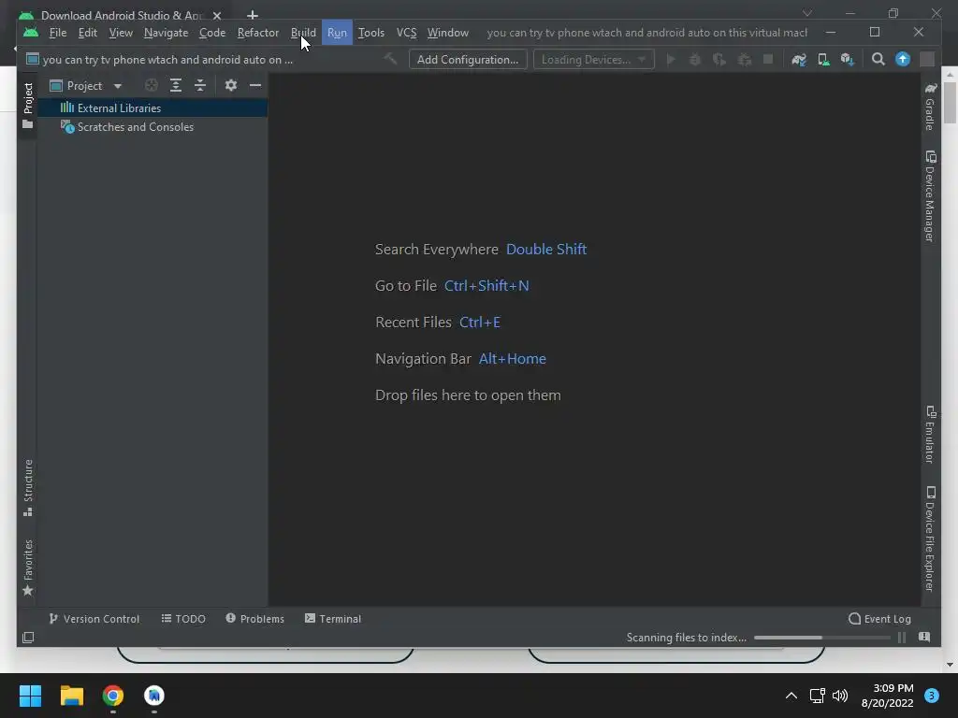
Task: Click the Android Studio logo icon
Action: (x=31, y=33)
